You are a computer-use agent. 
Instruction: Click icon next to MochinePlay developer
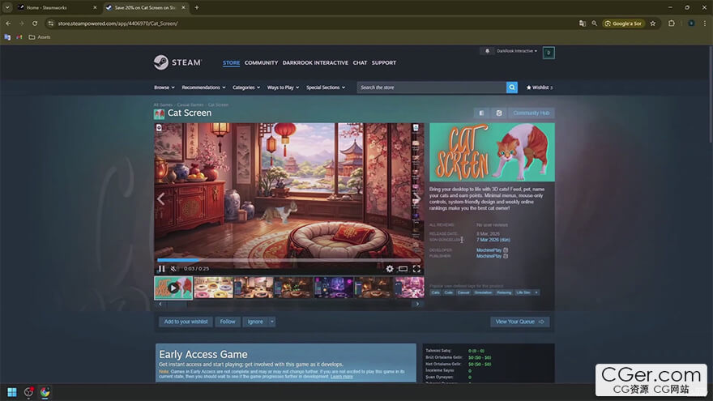tap(506, 250)
